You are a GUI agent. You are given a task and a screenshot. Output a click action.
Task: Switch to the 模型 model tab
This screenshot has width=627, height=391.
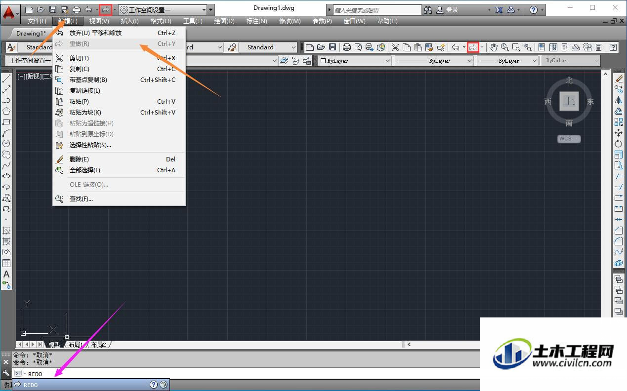54,345
